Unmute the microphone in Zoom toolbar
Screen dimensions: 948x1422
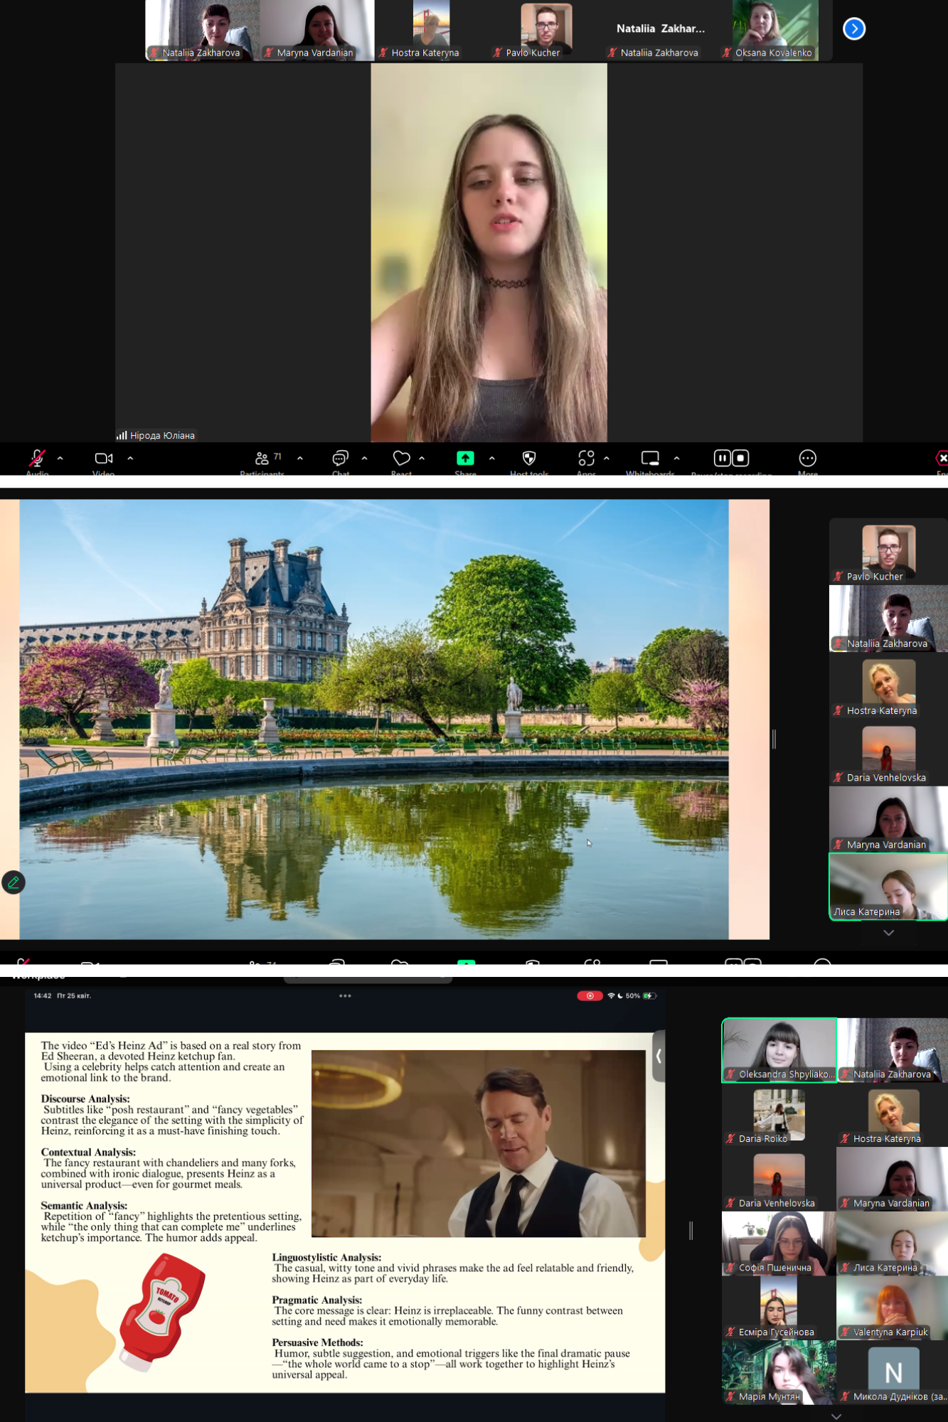coord(37,459)
